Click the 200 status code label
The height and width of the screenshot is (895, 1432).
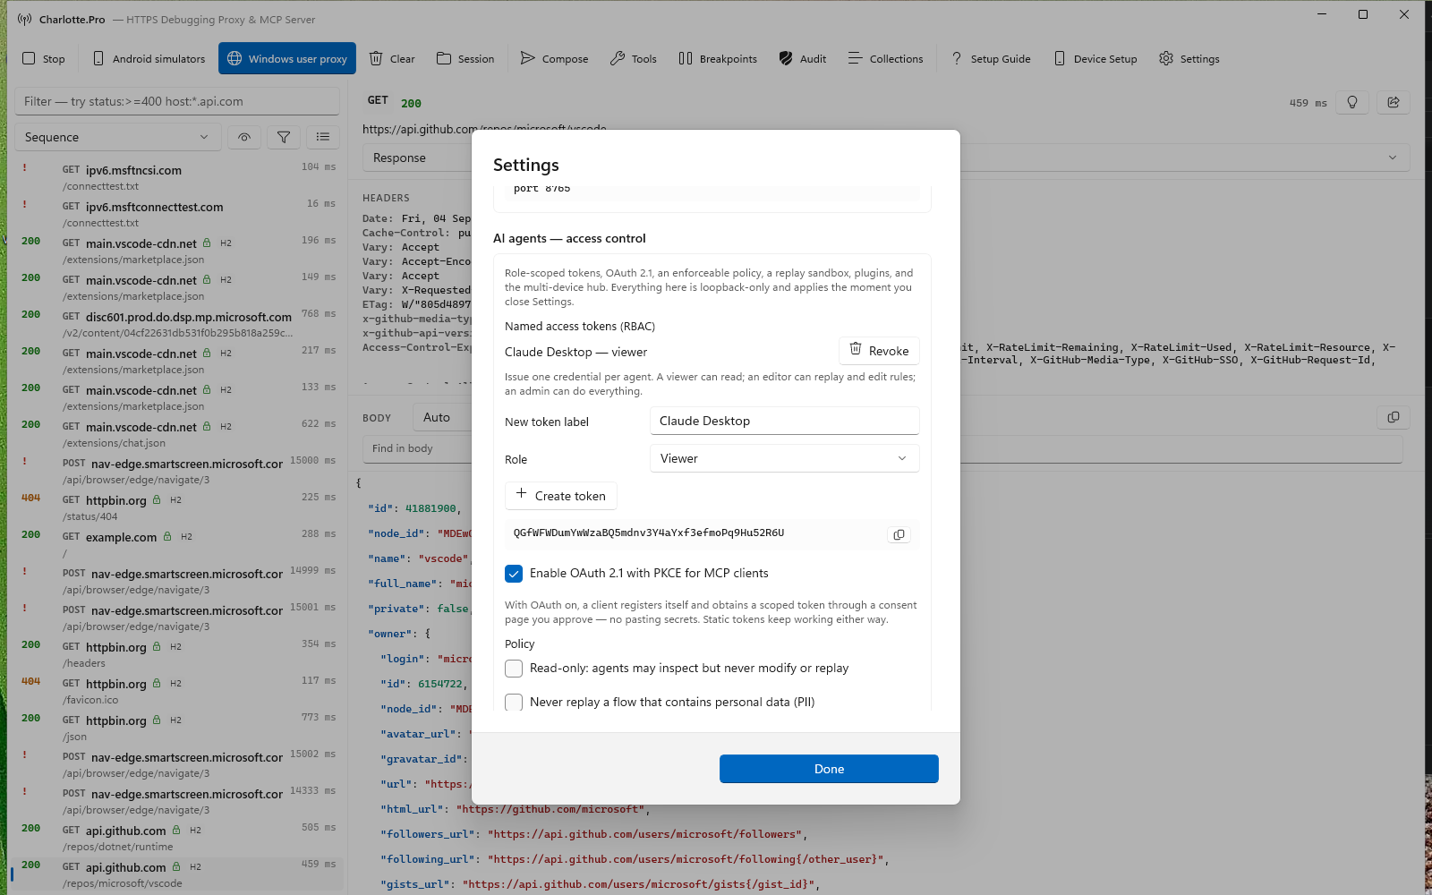[411, 103]
